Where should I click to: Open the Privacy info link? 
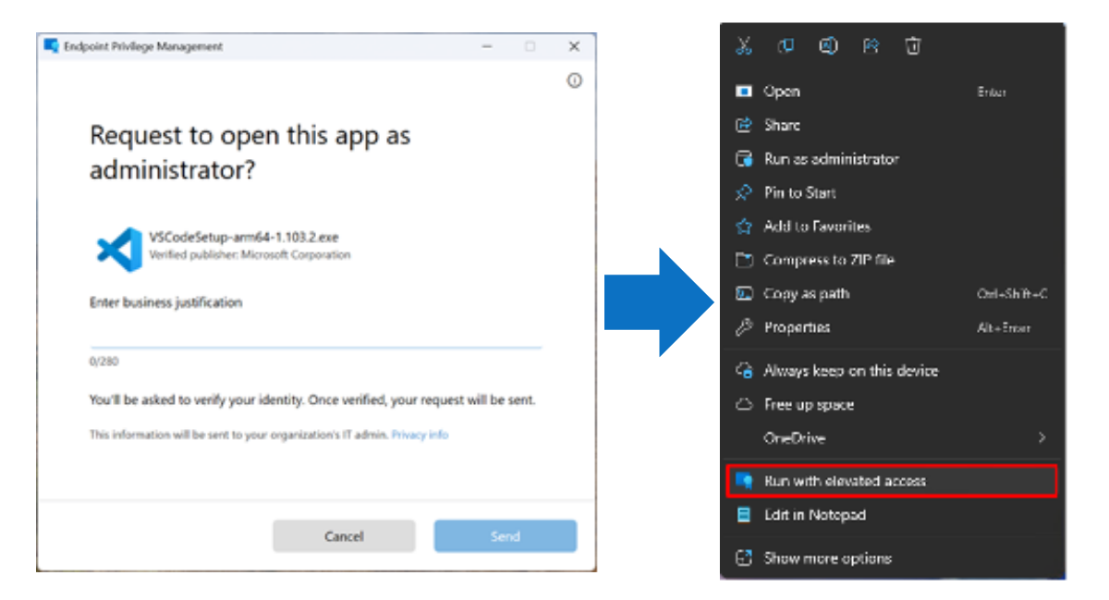(420, 435)
